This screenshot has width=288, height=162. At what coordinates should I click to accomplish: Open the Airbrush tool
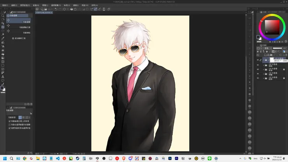(3, 46)
